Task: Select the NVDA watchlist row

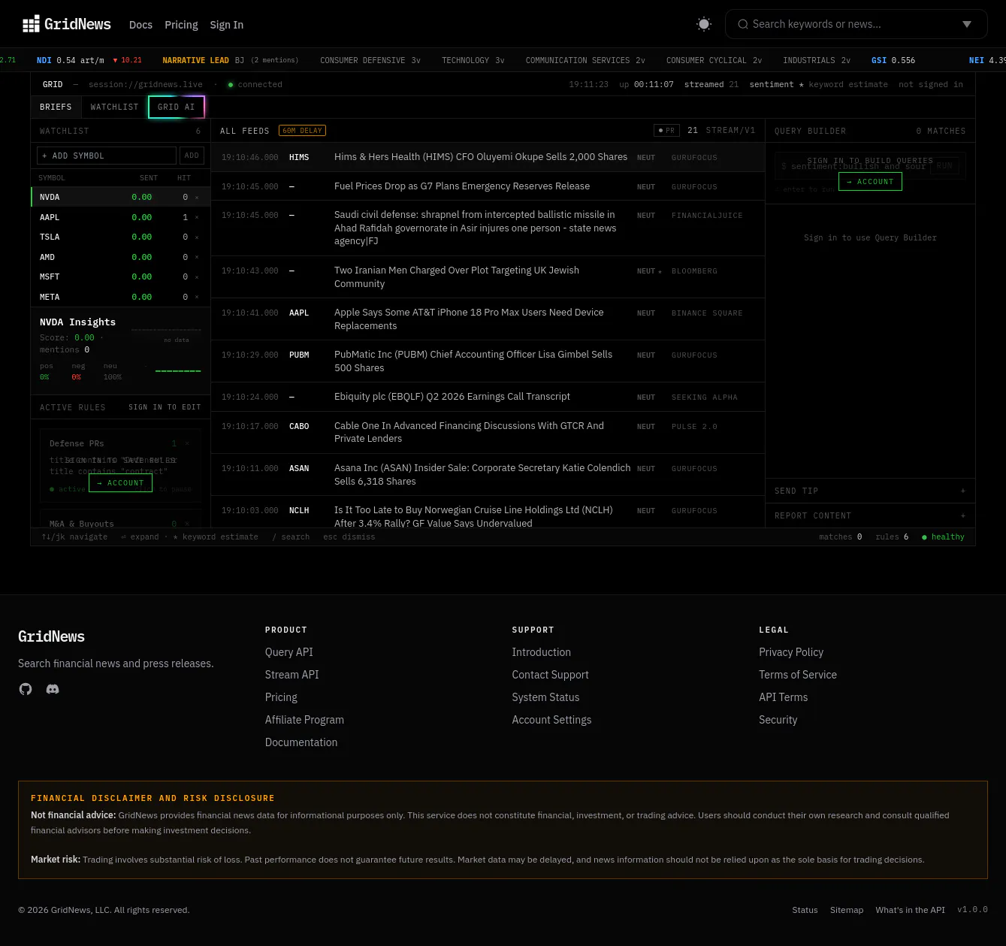Action: 120,197
